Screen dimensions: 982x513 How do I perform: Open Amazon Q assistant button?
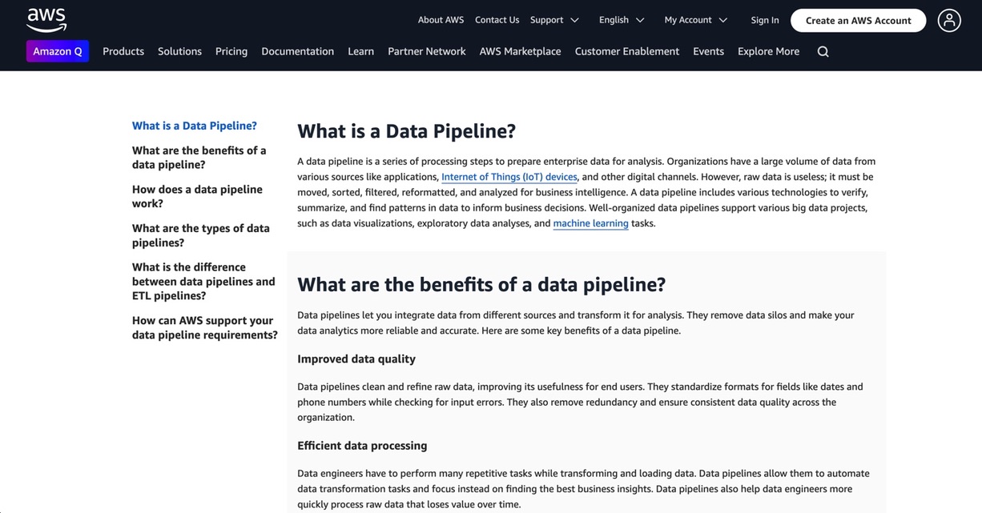[x=58, y=51]
